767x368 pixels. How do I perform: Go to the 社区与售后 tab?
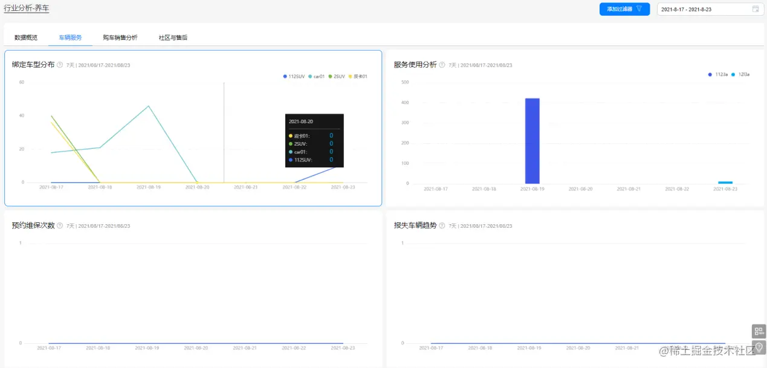[173, 37]
